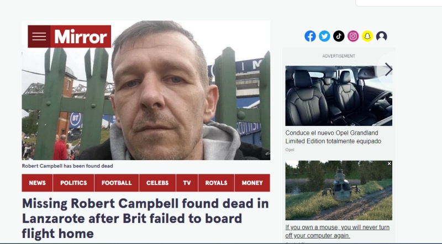The image size is (442, 244).
Task: Open the Mirror Facebook page icon
Action: (310, 36)
